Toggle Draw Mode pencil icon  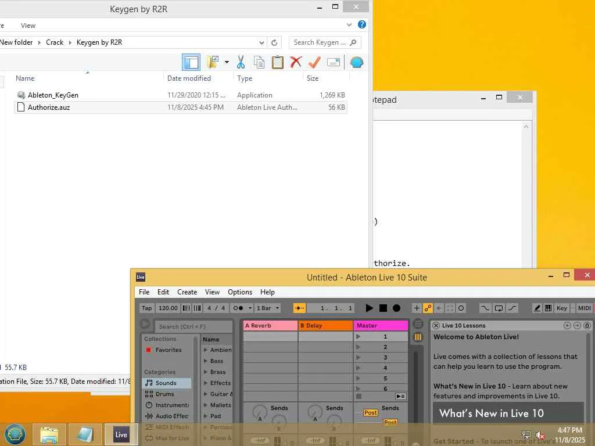537,308
